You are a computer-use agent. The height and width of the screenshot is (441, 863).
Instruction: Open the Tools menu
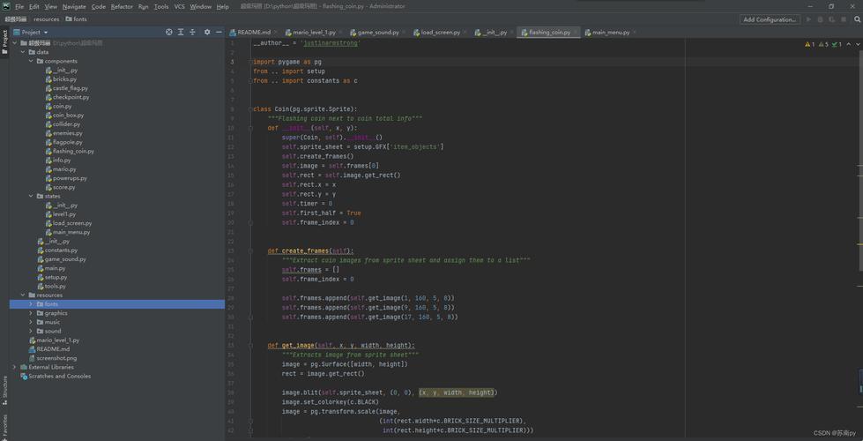coord(161,6)
